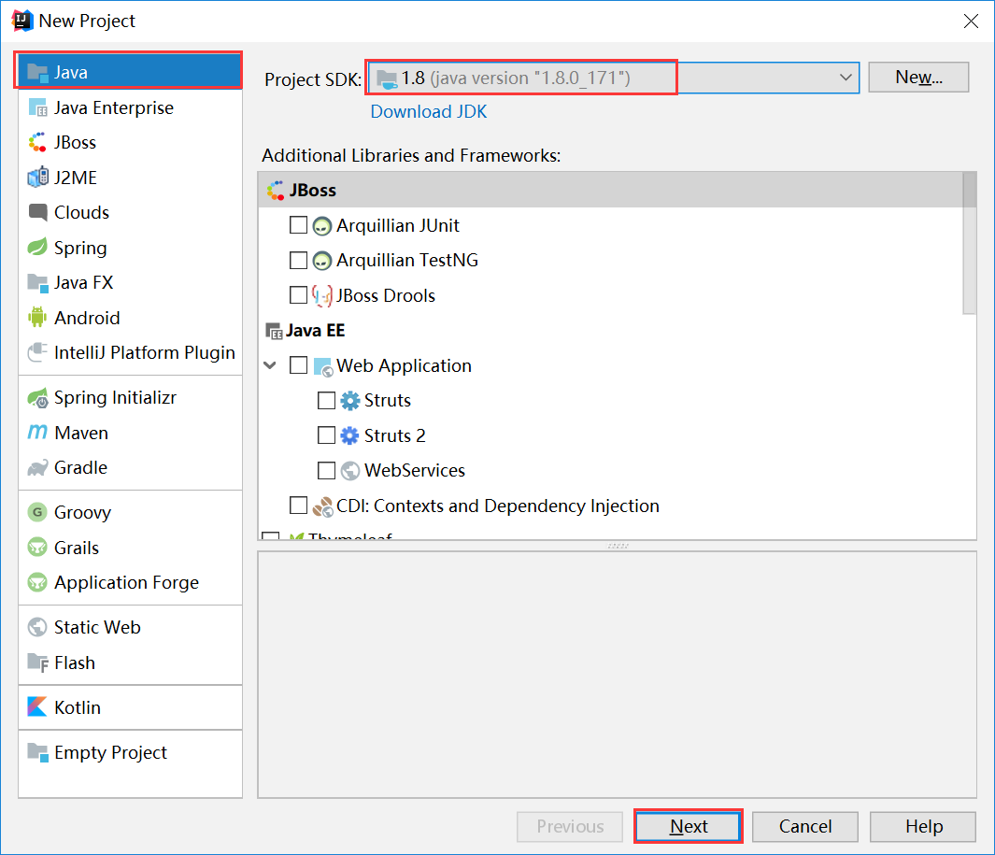The width and height of the screenshot is (995, 855).
Task: Click the Android label
Action: (x=87, y=318)
